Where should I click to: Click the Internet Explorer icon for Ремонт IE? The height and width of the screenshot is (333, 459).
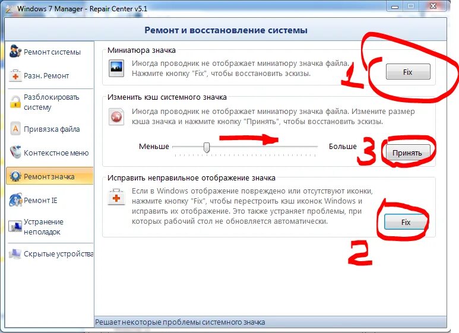15,200
